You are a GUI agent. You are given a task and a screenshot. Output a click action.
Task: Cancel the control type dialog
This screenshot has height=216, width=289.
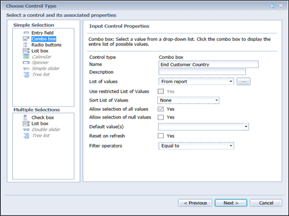(266, 203)
